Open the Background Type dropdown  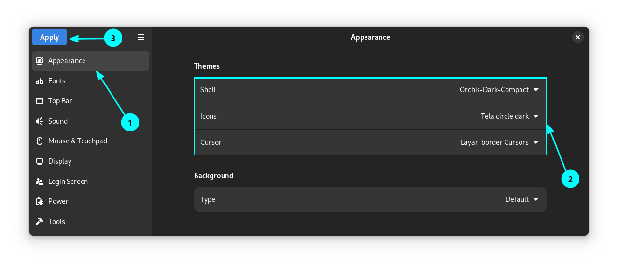point(521,199)
